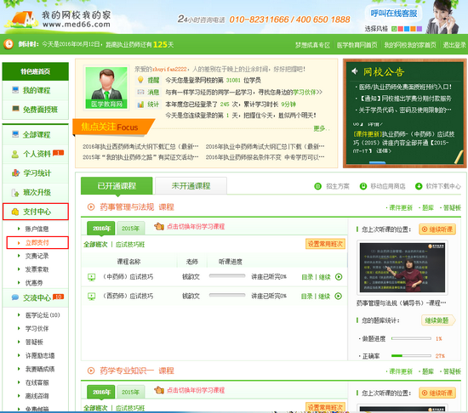Click 设置常用班次 under 药事管理与法规
The width and height of the screenshot is (468, 413).
click(x=325, y=244)
